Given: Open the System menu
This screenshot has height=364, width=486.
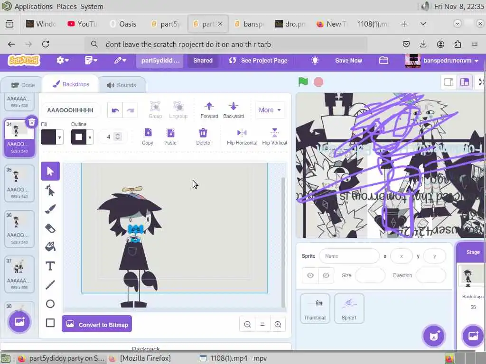Looking at the screenshot, I should click(x=92, y=7).
